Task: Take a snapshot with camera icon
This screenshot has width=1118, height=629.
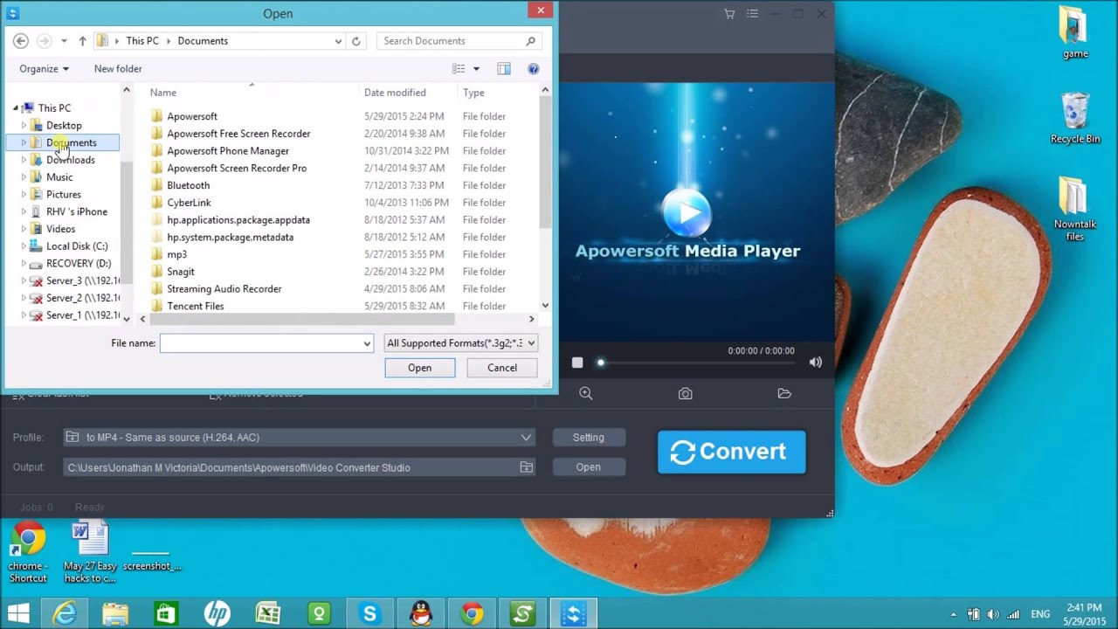Action: coord(686,394)
